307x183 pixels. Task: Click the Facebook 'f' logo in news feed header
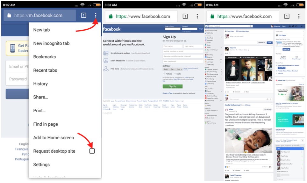[207, 26]
